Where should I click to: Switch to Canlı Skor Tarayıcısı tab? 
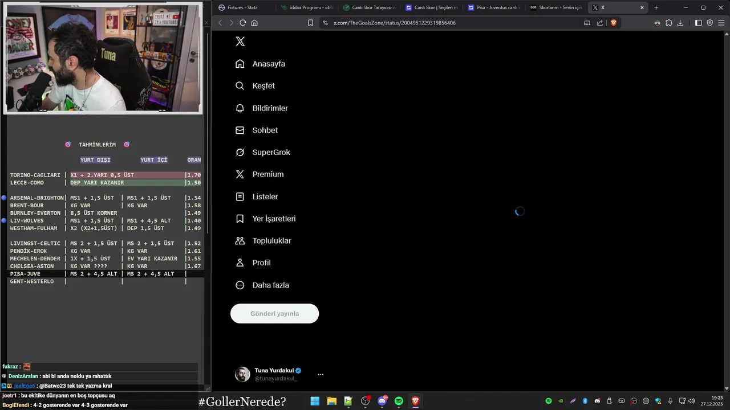pyautogui.click(x=368, y=7)
